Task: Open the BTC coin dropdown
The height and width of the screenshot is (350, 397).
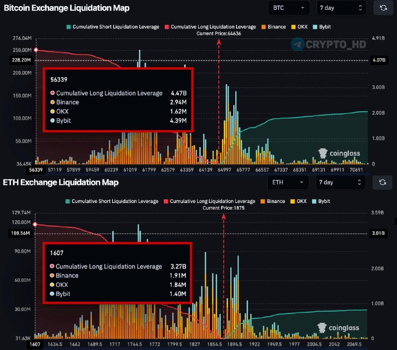Action: click(x=289, y=8)
